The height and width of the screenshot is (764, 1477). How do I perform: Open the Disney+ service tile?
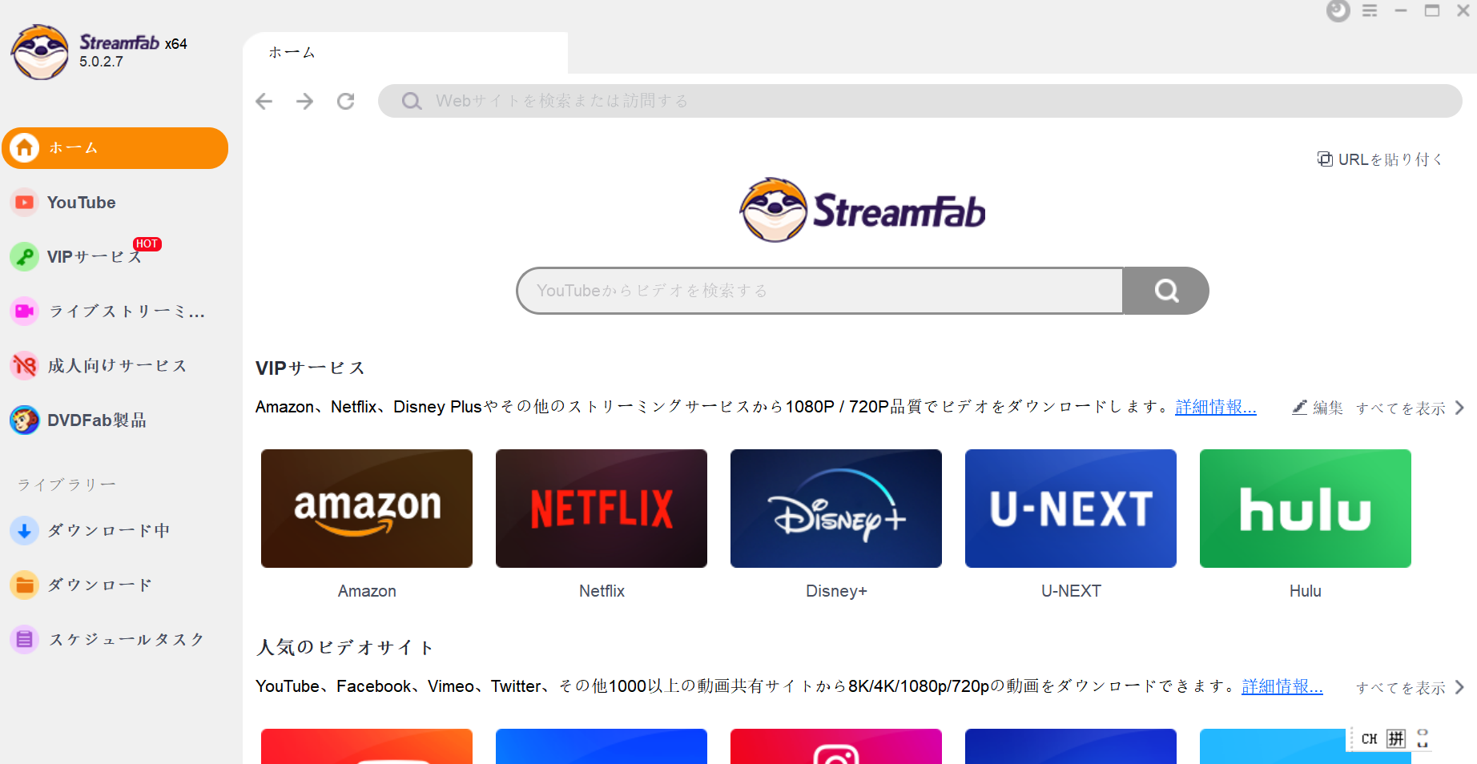(x=836, y=509)
